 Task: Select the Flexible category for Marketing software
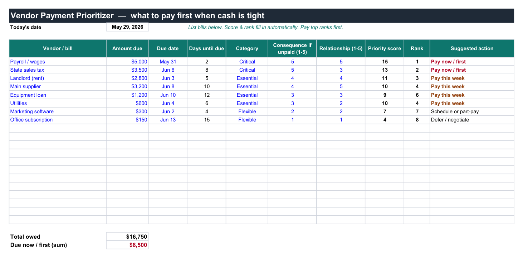(x=247, y=111)
